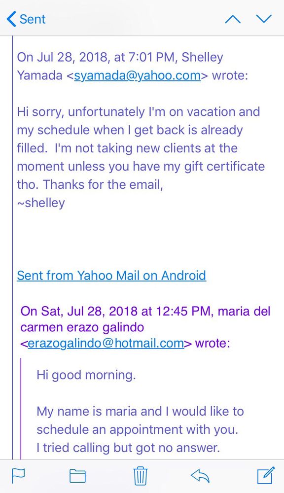Compose a new email message
This screenshot has height=493, width=284.
(x=266, y=475)
